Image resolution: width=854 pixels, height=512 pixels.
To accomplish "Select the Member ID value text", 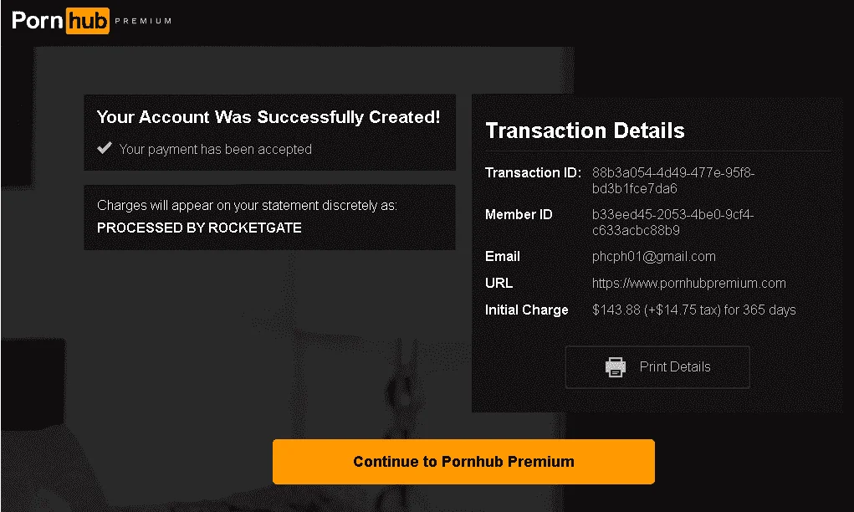I will click(x=672, y=223).
